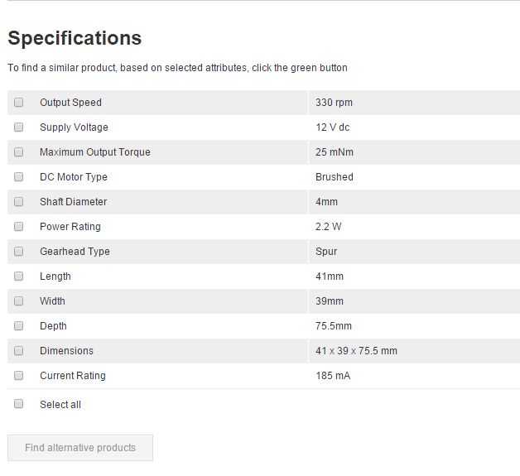Check the Length attribute checkbox
Viewport: 520px width, 476px height.
click(18, 276)
